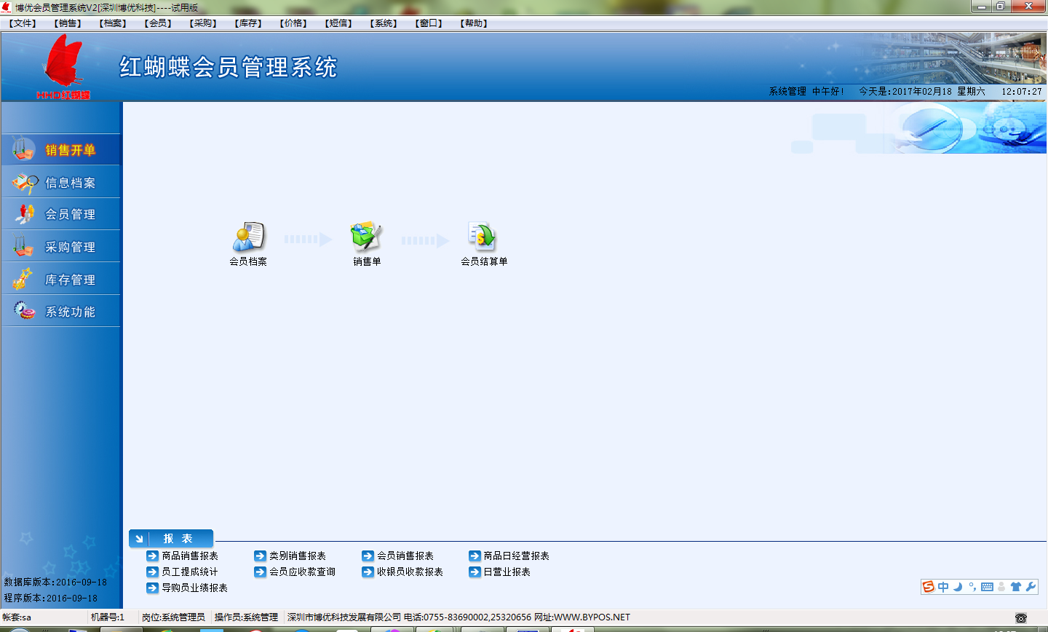Click the 岗位:系统管理员 status entry
The width and height of the screenshot is (1048, 632).
click(x=173, y=617)
